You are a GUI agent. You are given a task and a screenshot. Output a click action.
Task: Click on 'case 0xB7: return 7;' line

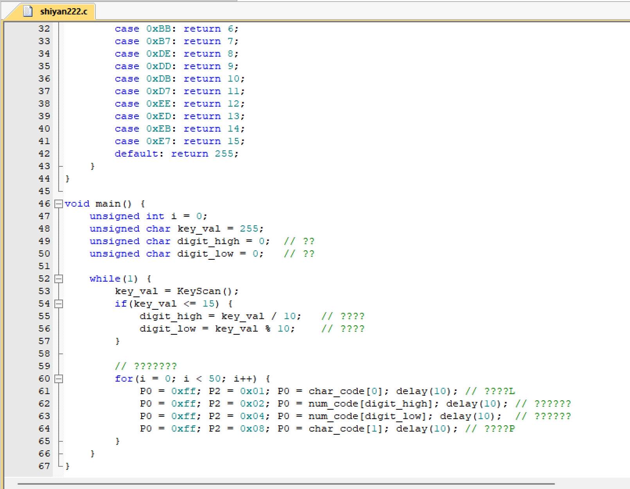(x=176, y=41)
